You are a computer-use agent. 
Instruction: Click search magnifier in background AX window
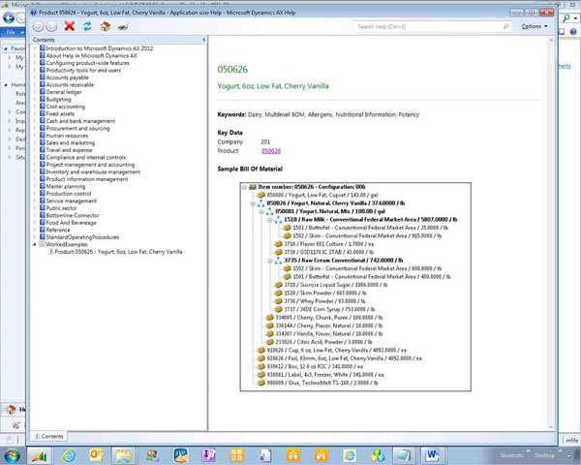point(566,17)
